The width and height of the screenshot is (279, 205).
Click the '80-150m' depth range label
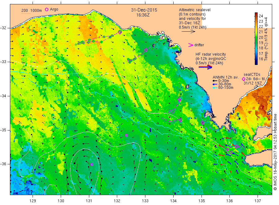tap(226, 88)
